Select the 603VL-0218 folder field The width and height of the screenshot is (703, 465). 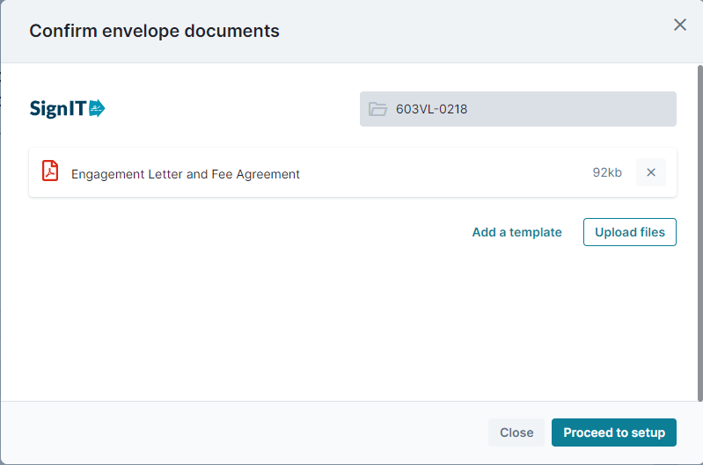pyautogui.click(x=518, y=109)
